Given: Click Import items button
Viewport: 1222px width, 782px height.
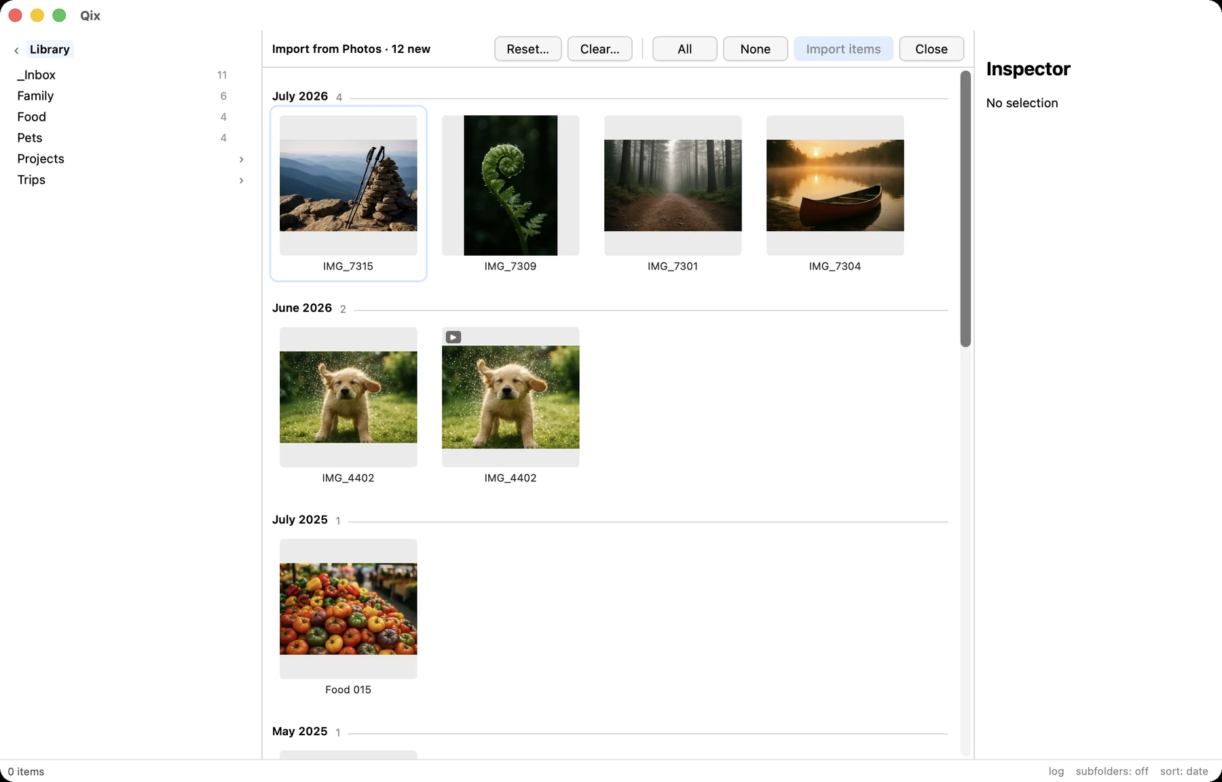Looking at the screenshot, I should coord(843,49).
